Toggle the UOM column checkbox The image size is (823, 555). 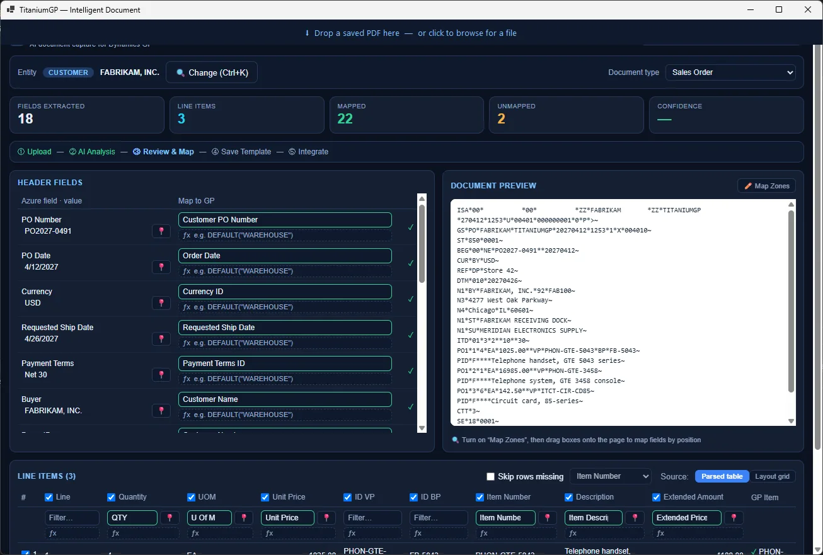tap(192, 497)
